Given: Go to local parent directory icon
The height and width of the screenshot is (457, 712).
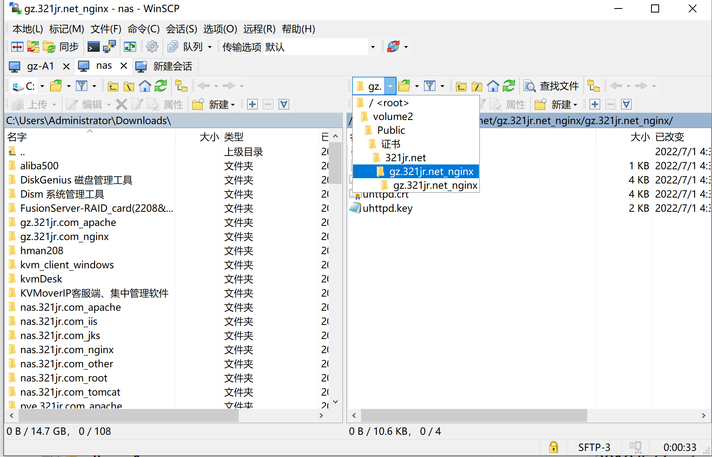Looking at the screenshot, I should [x=113, y=86].
